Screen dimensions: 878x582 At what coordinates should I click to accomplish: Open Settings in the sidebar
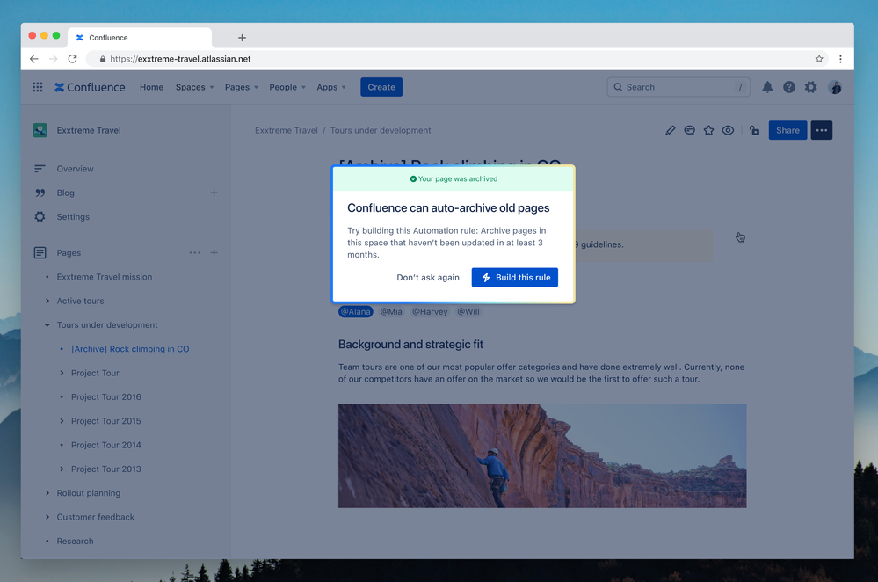pos(73,217)
